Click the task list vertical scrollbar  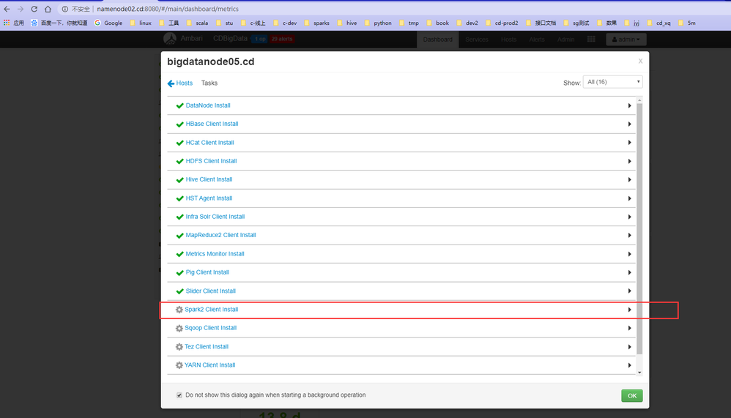tap(639, 228)
